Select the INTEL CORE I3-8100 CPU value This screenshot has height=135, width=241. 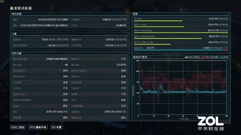[x=44, y=25]
